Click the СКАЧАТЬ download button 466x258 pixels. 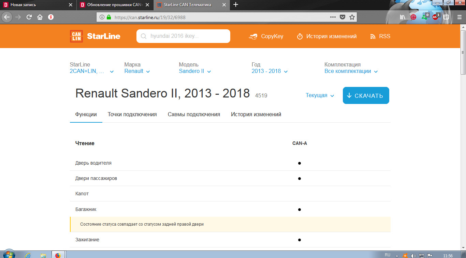366,95
